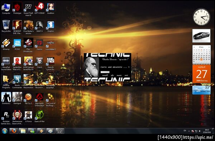Click exit in the Technic installer

coord(126,75)
